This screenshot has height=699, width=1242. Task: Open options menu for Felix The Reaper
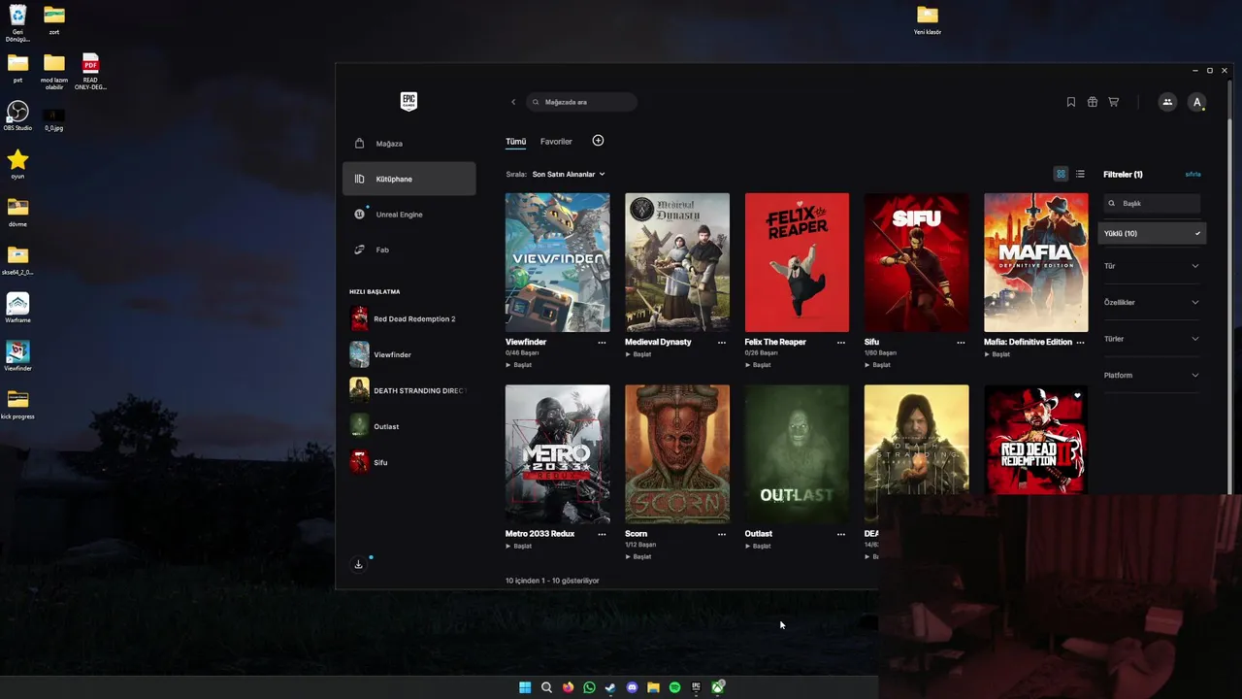(x=841, y=342)
